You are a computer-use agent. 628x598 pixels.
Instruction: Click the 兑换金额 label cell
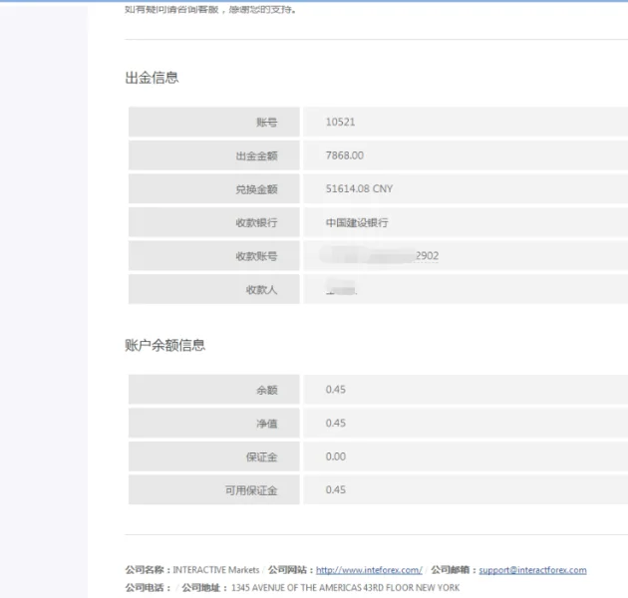point(214,189)
